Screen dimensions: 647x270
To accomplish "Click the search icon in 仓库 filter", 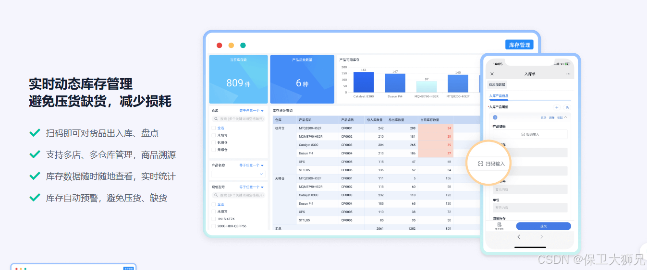I will (217, 119).
